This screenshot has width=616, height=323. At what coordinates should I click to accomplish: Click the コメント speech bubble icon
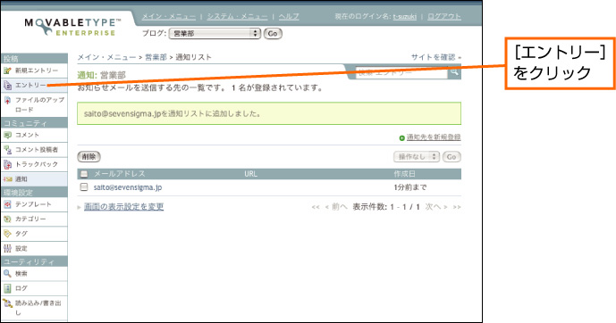[x=7, y=135]
